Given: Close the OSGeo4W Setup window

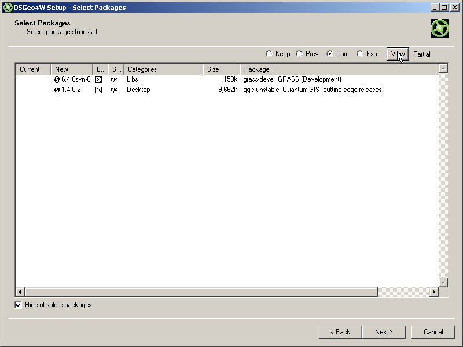Looking at the screenshot, I should coord(455,8).
